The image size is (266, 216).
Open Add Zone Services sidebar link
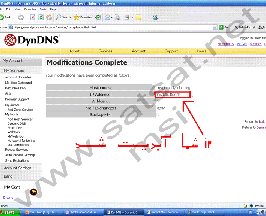20,110
